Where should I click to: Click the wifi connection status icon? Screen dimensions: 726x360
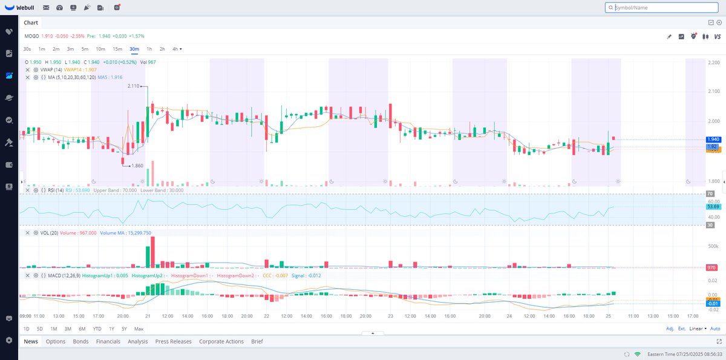(637, 354)
